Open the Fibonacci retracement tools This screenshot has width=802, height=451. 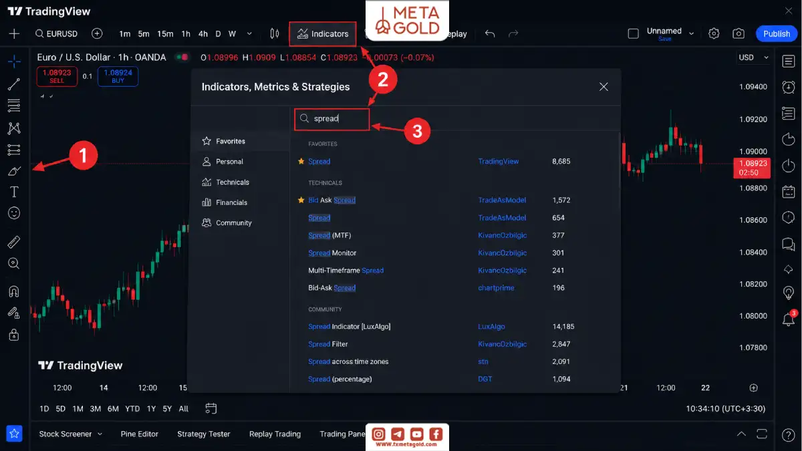(14, 106)
